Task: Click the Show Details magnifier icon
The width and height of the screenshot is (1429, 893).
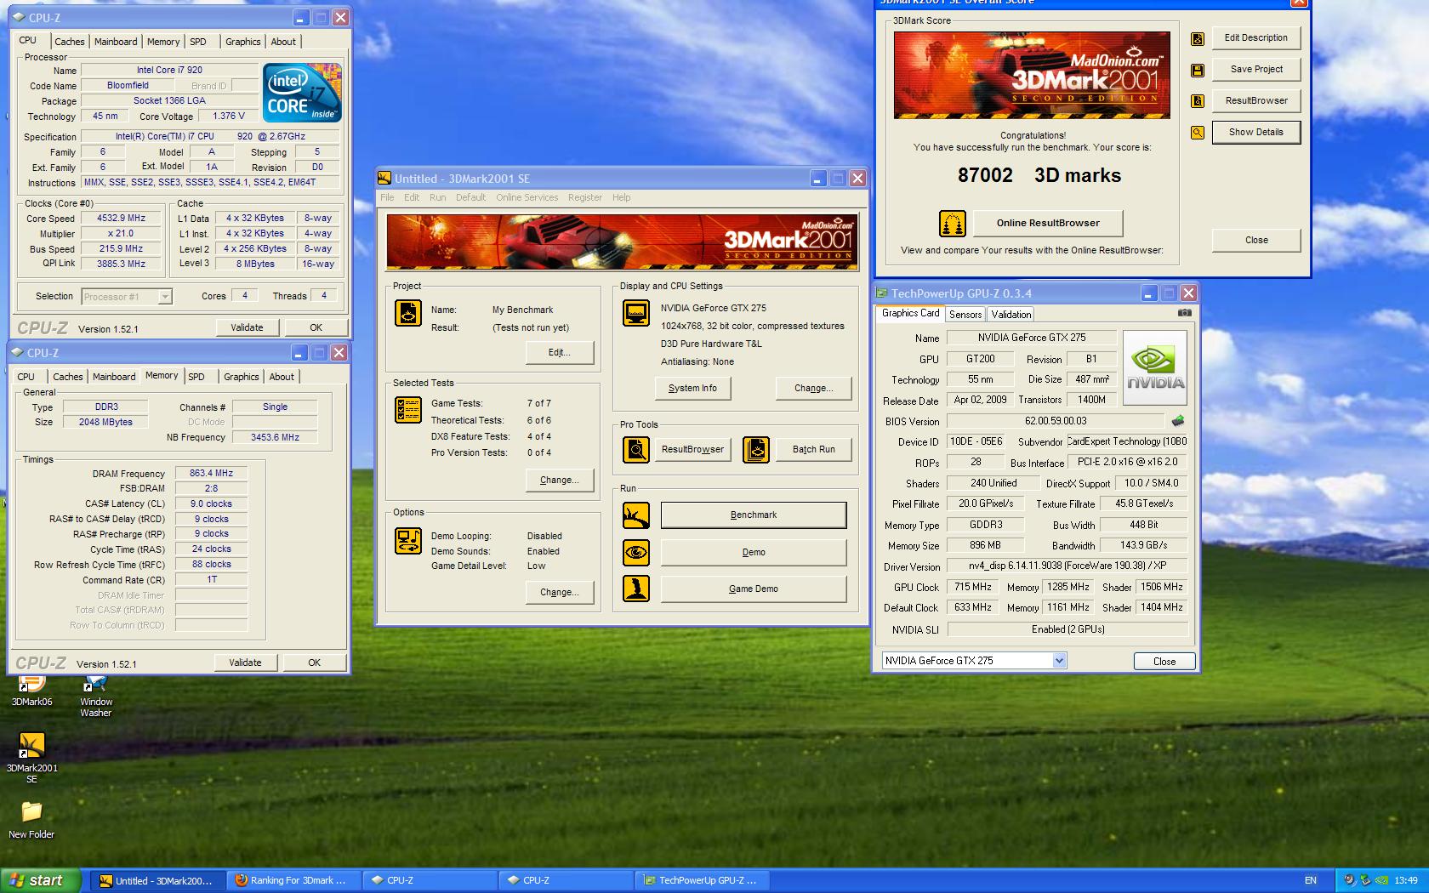Action: pos(1198,133)
